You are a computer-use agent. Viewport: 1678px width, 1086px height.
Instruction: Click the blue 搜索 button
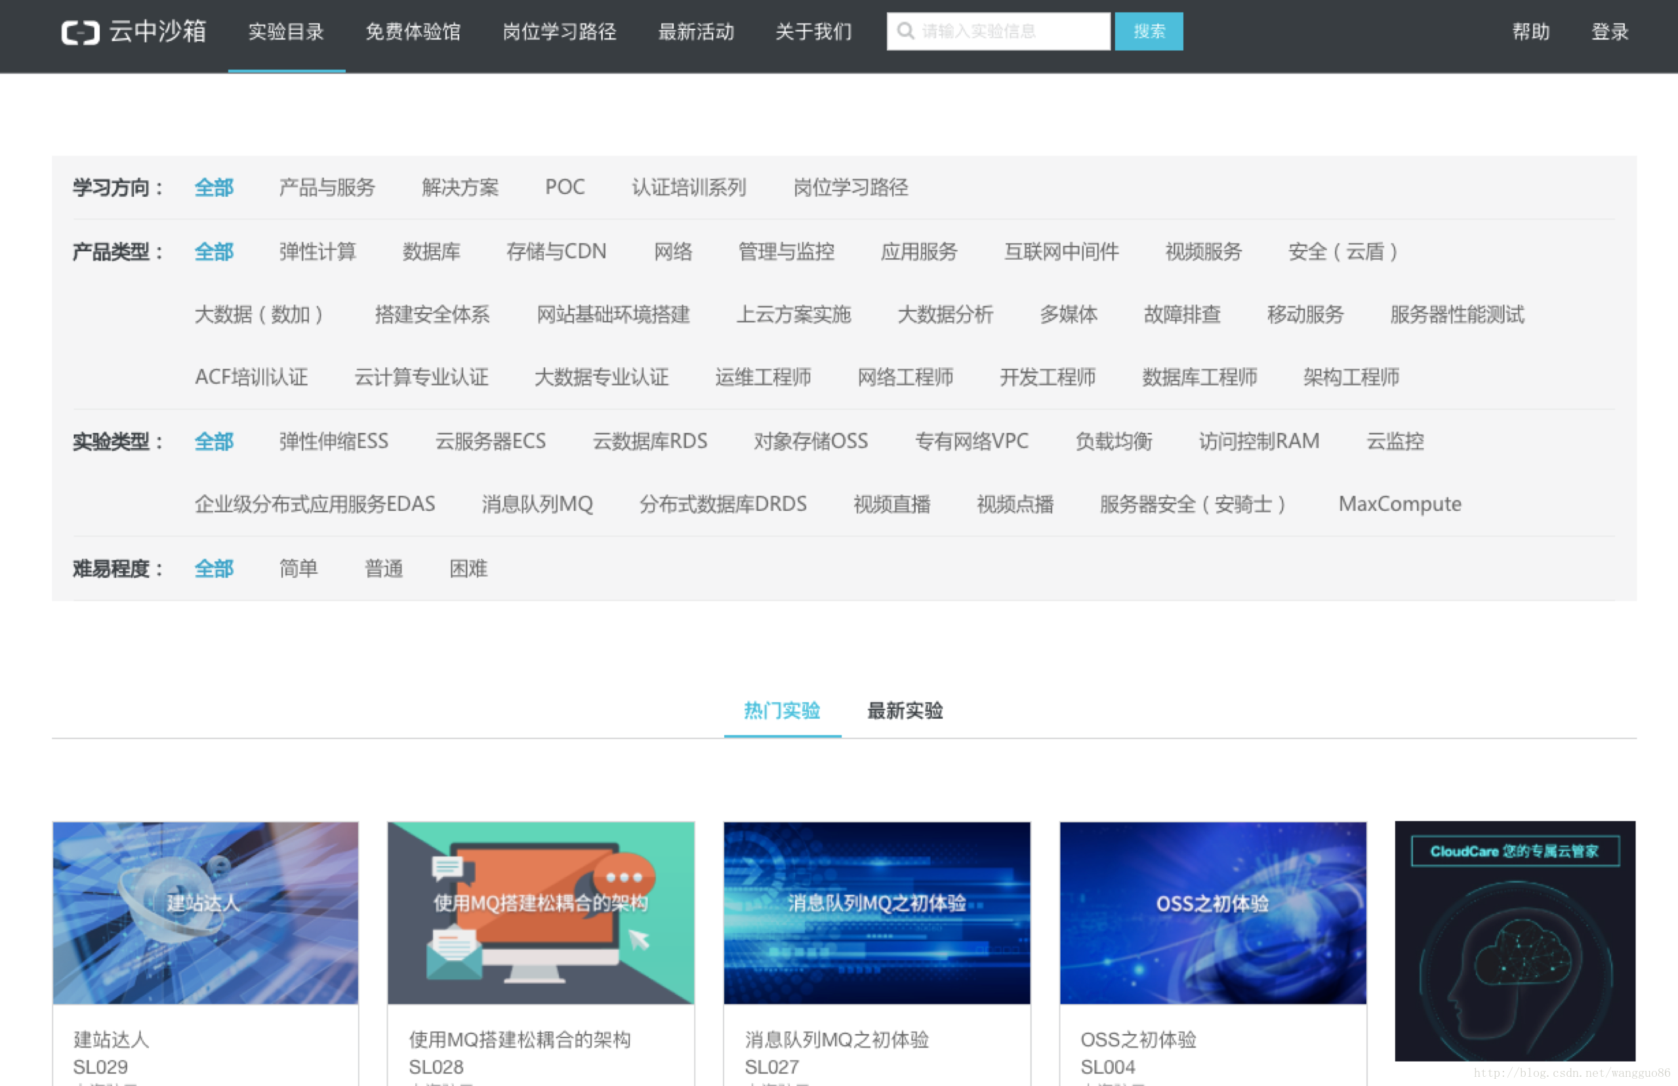coord(1149,31)
